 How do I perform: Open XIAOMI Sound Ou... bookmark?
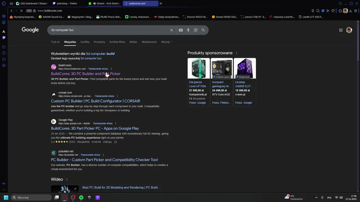[51, 17]
